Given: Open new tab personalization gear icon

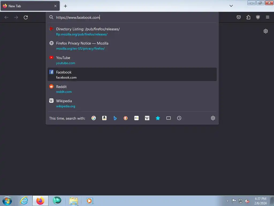Looking at the screenshot, I should [266, 31].
